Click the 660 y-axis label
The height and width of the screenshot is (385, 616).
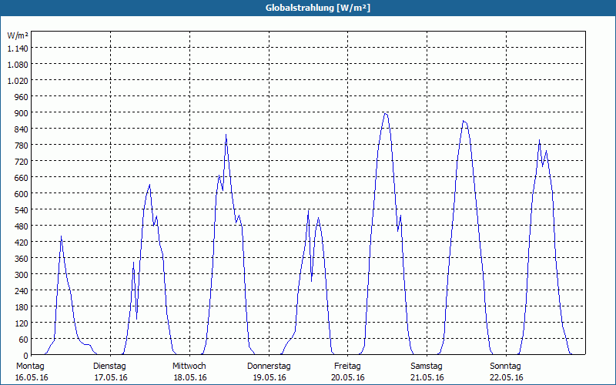tap(22, 178)
